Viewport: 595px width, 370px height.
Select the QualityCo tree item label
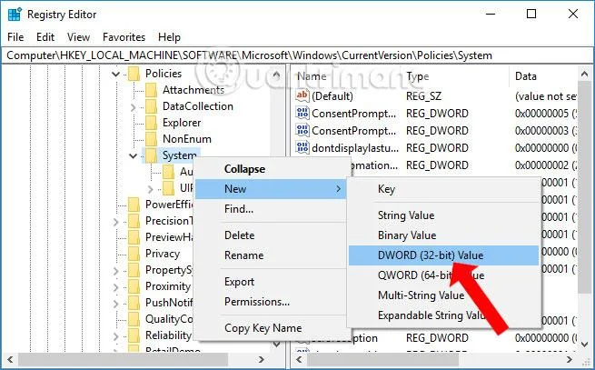(x=169, y=319)
